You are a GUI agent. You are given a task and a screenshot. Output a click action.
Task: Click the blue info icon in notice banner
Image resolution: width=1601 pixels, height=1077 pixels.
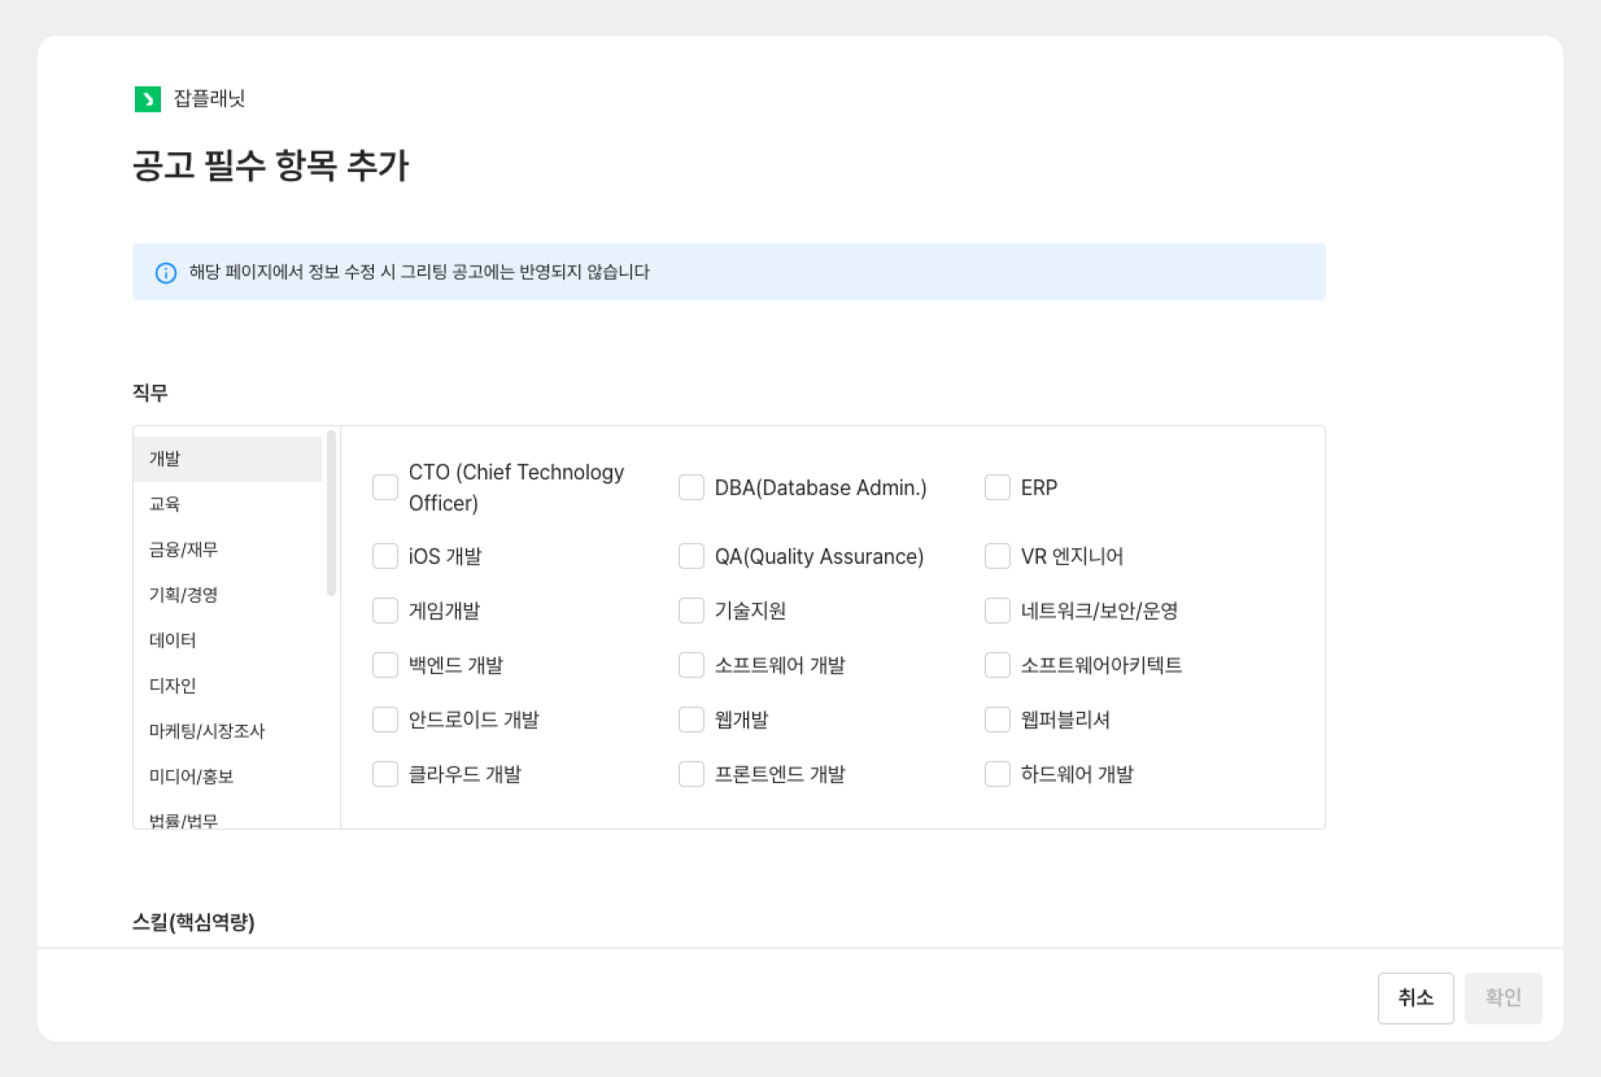click(165, 273)
